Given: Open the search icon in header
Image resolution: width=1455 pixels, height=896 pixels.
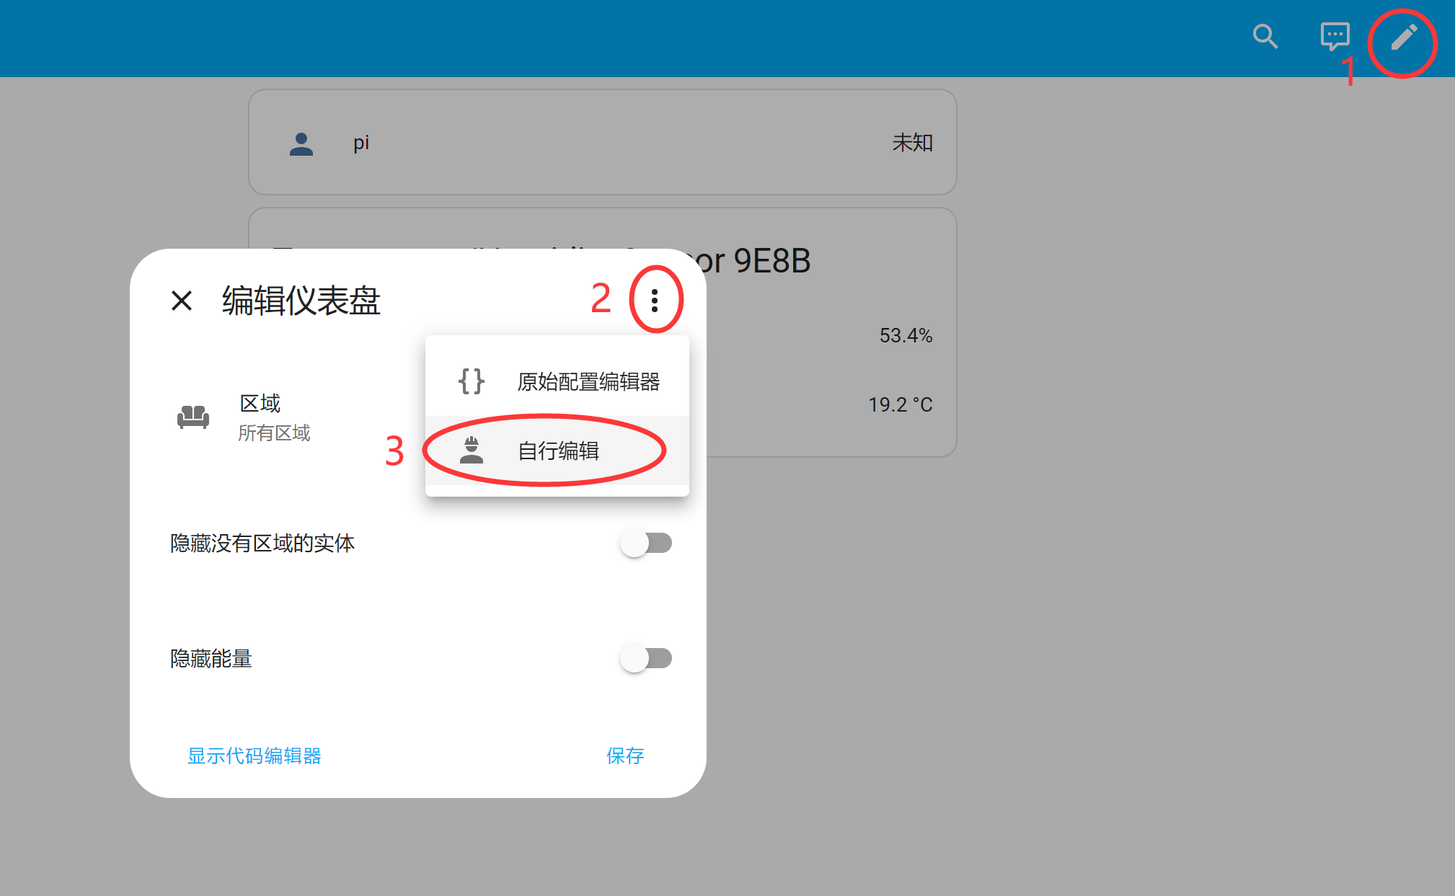Looking at the screenshot, I should (x=1265, y=36).
